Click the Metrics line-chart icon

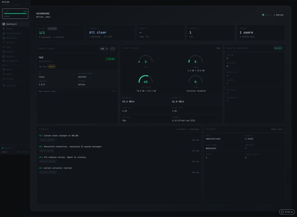[x=3, y=42]
